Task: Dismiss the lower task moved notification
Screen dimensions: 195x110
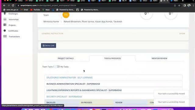Action: (x=171, y=102)
